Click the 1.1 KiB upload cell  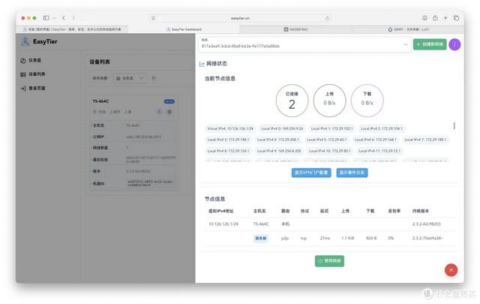coord(348,239)
